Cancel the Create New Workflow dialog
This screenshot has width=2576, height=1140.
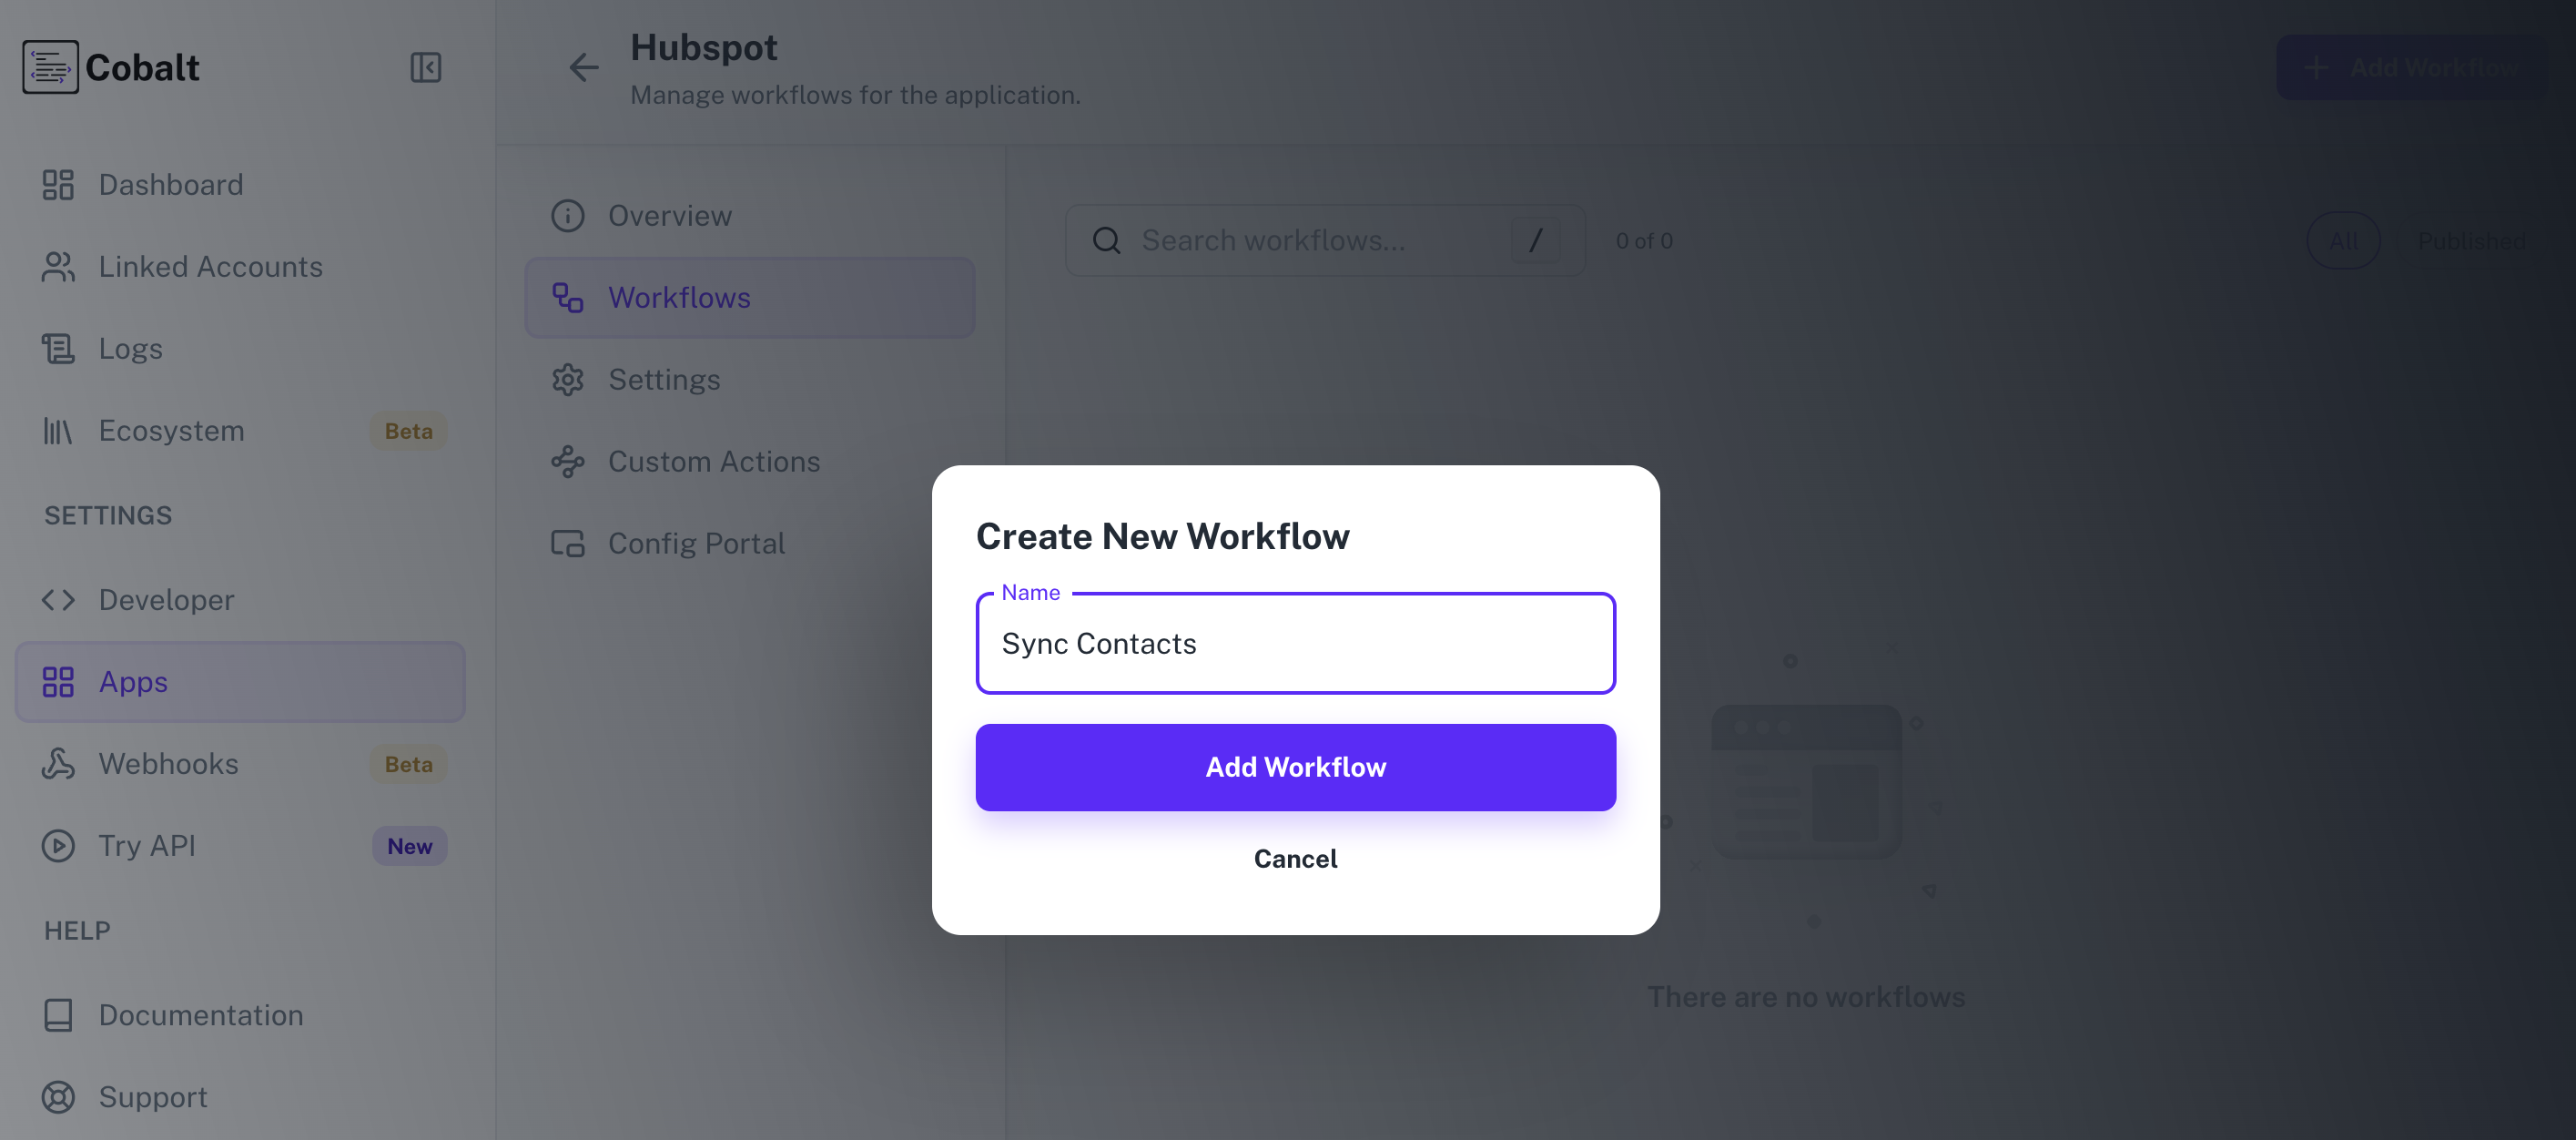[1295, 858]
